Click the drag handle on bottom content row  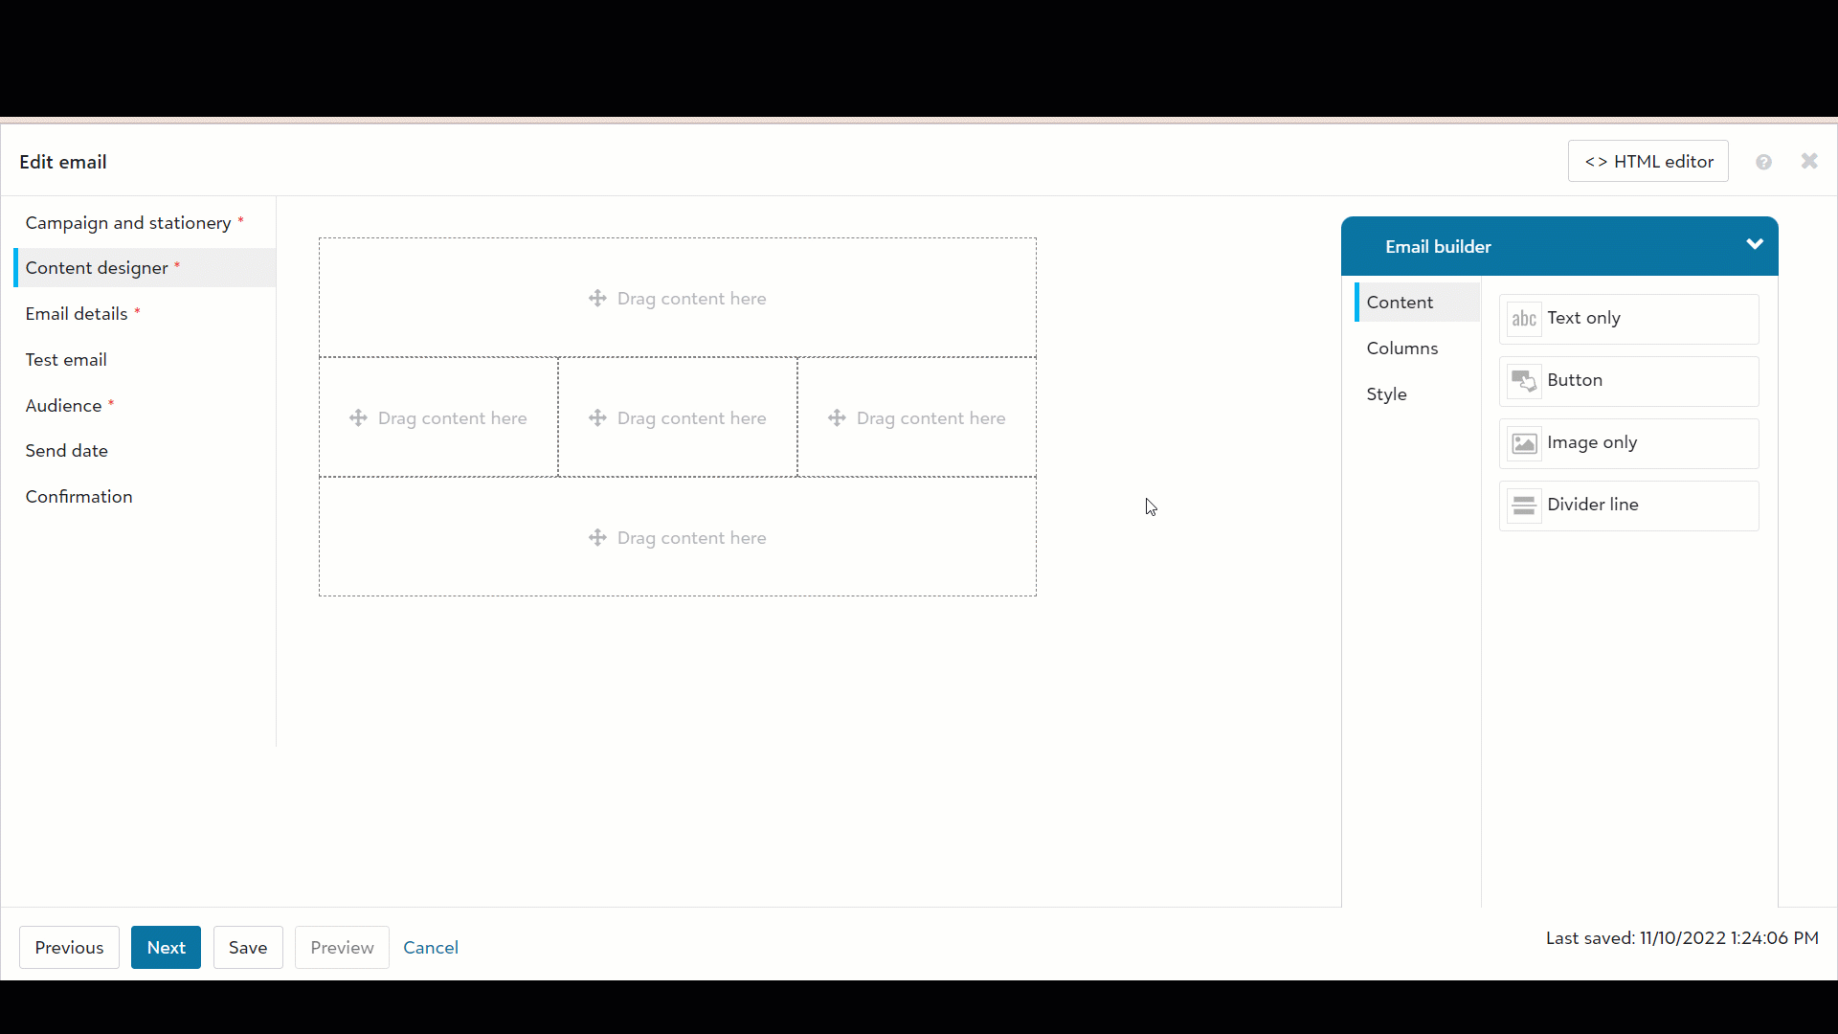[x=598, y=536]
